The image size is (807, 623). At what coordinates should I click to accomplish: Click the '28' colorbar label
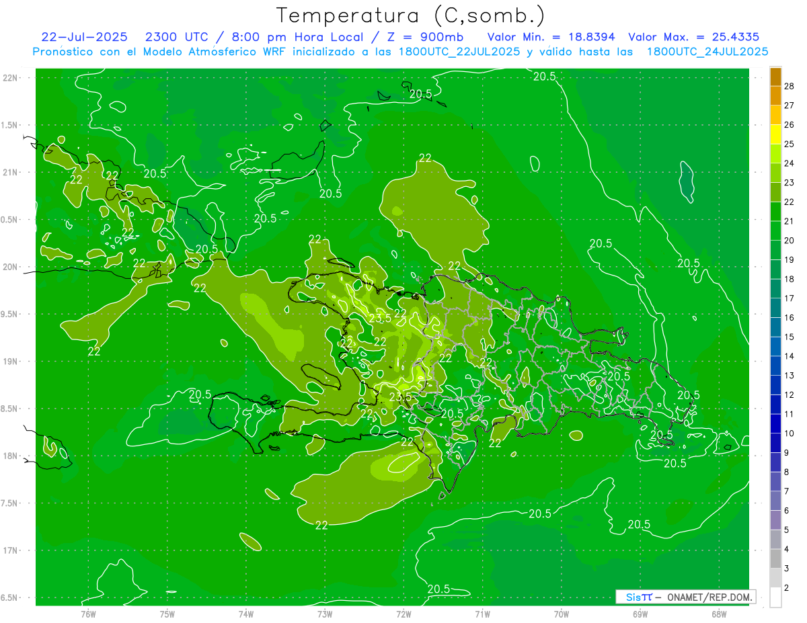click(x=790, y=86)
